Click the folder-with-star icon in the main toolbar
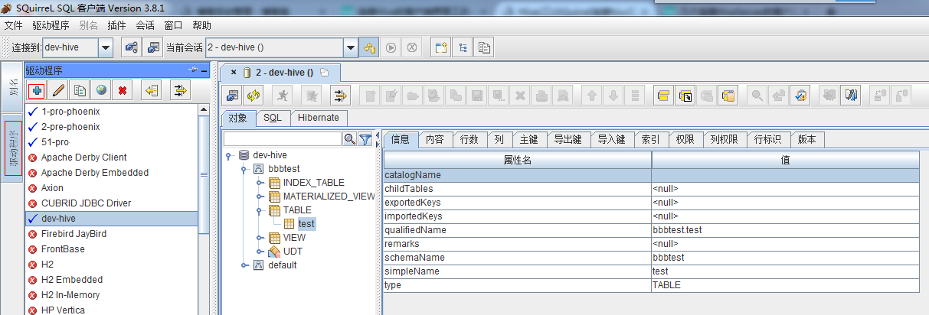This screenshot has width=929, height=315. click(440, 47)
